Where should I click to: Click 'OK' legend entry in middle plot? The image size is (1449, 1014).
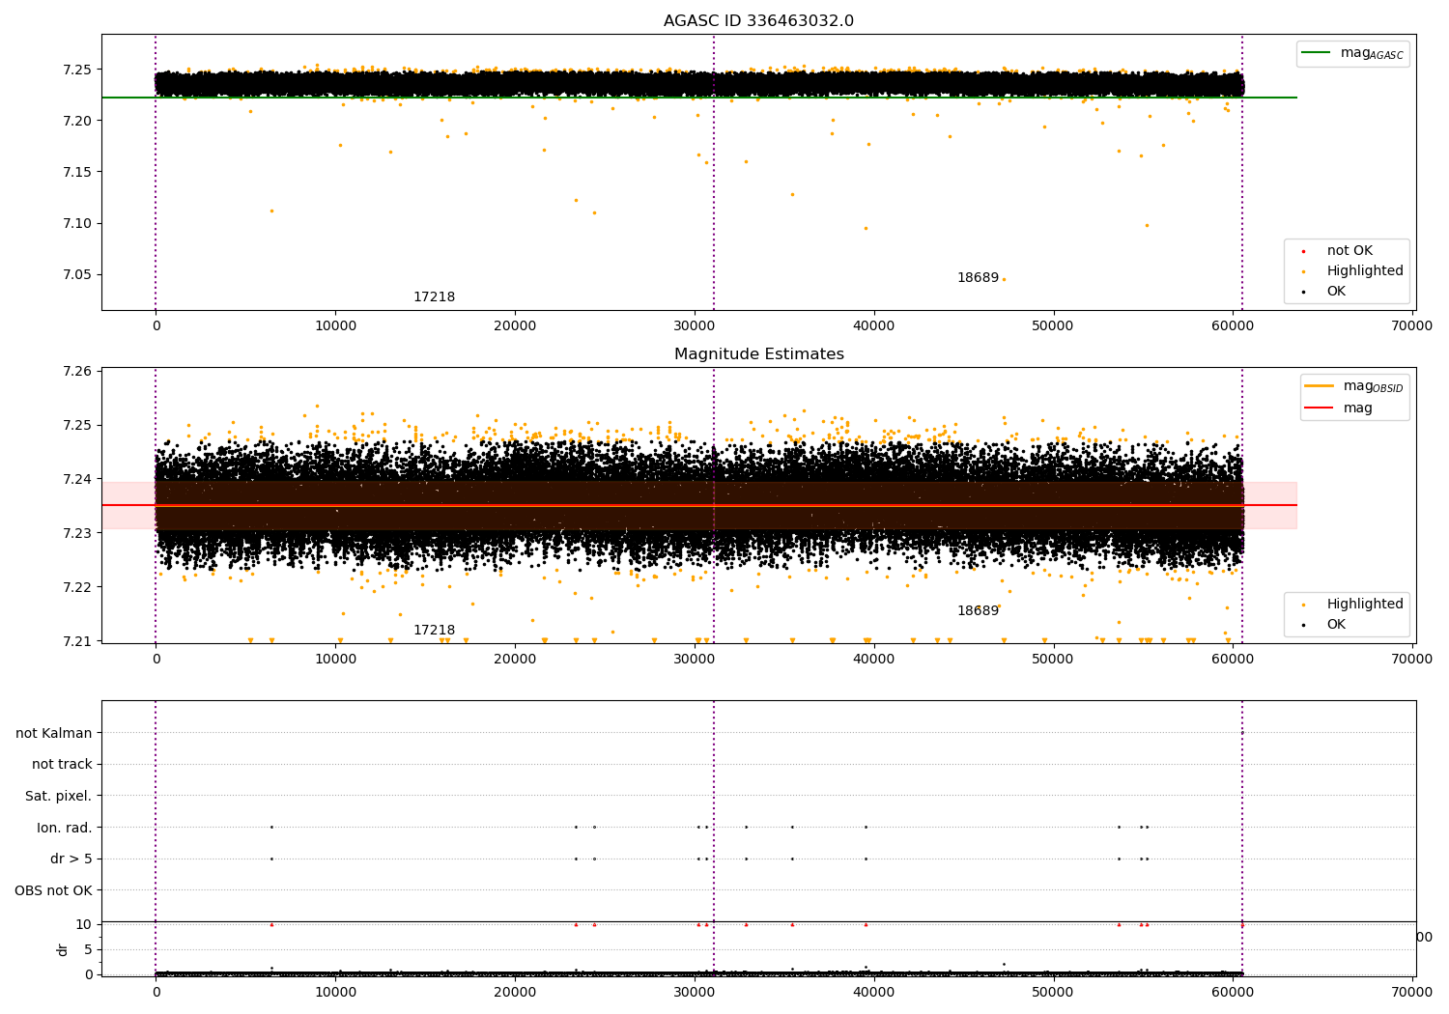[1323, 625]
